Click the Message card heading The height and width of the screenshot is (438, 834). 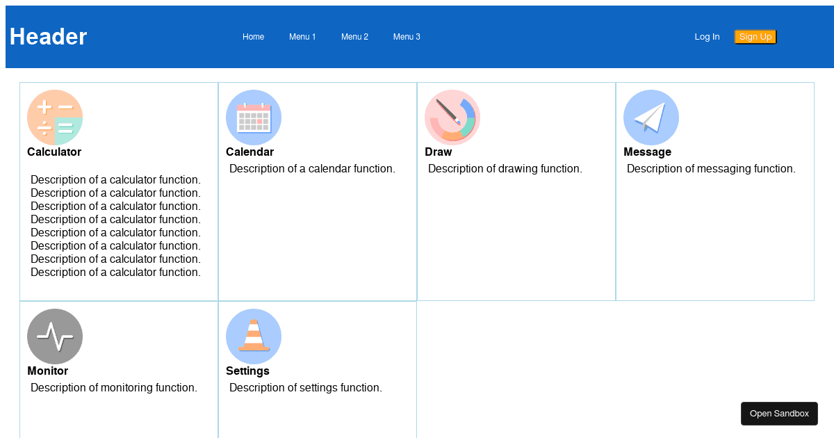(647, 152)
